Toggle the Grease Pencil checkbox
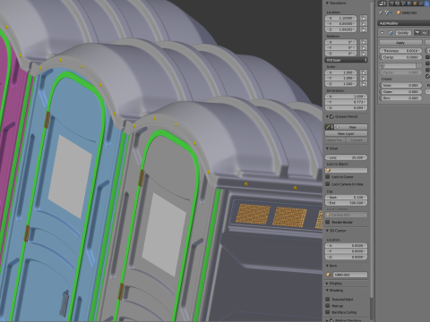The image size is (430, 322). [331, 116]
